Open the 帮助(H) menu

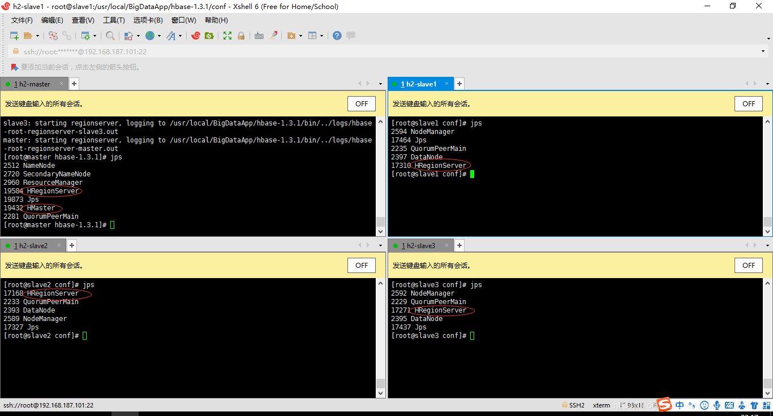click(x=217, y=20)
